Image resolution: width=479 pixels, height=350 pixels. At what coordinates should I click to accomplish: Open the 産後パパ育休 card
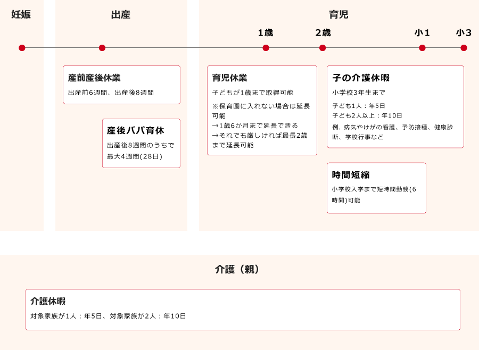(141, 143)
